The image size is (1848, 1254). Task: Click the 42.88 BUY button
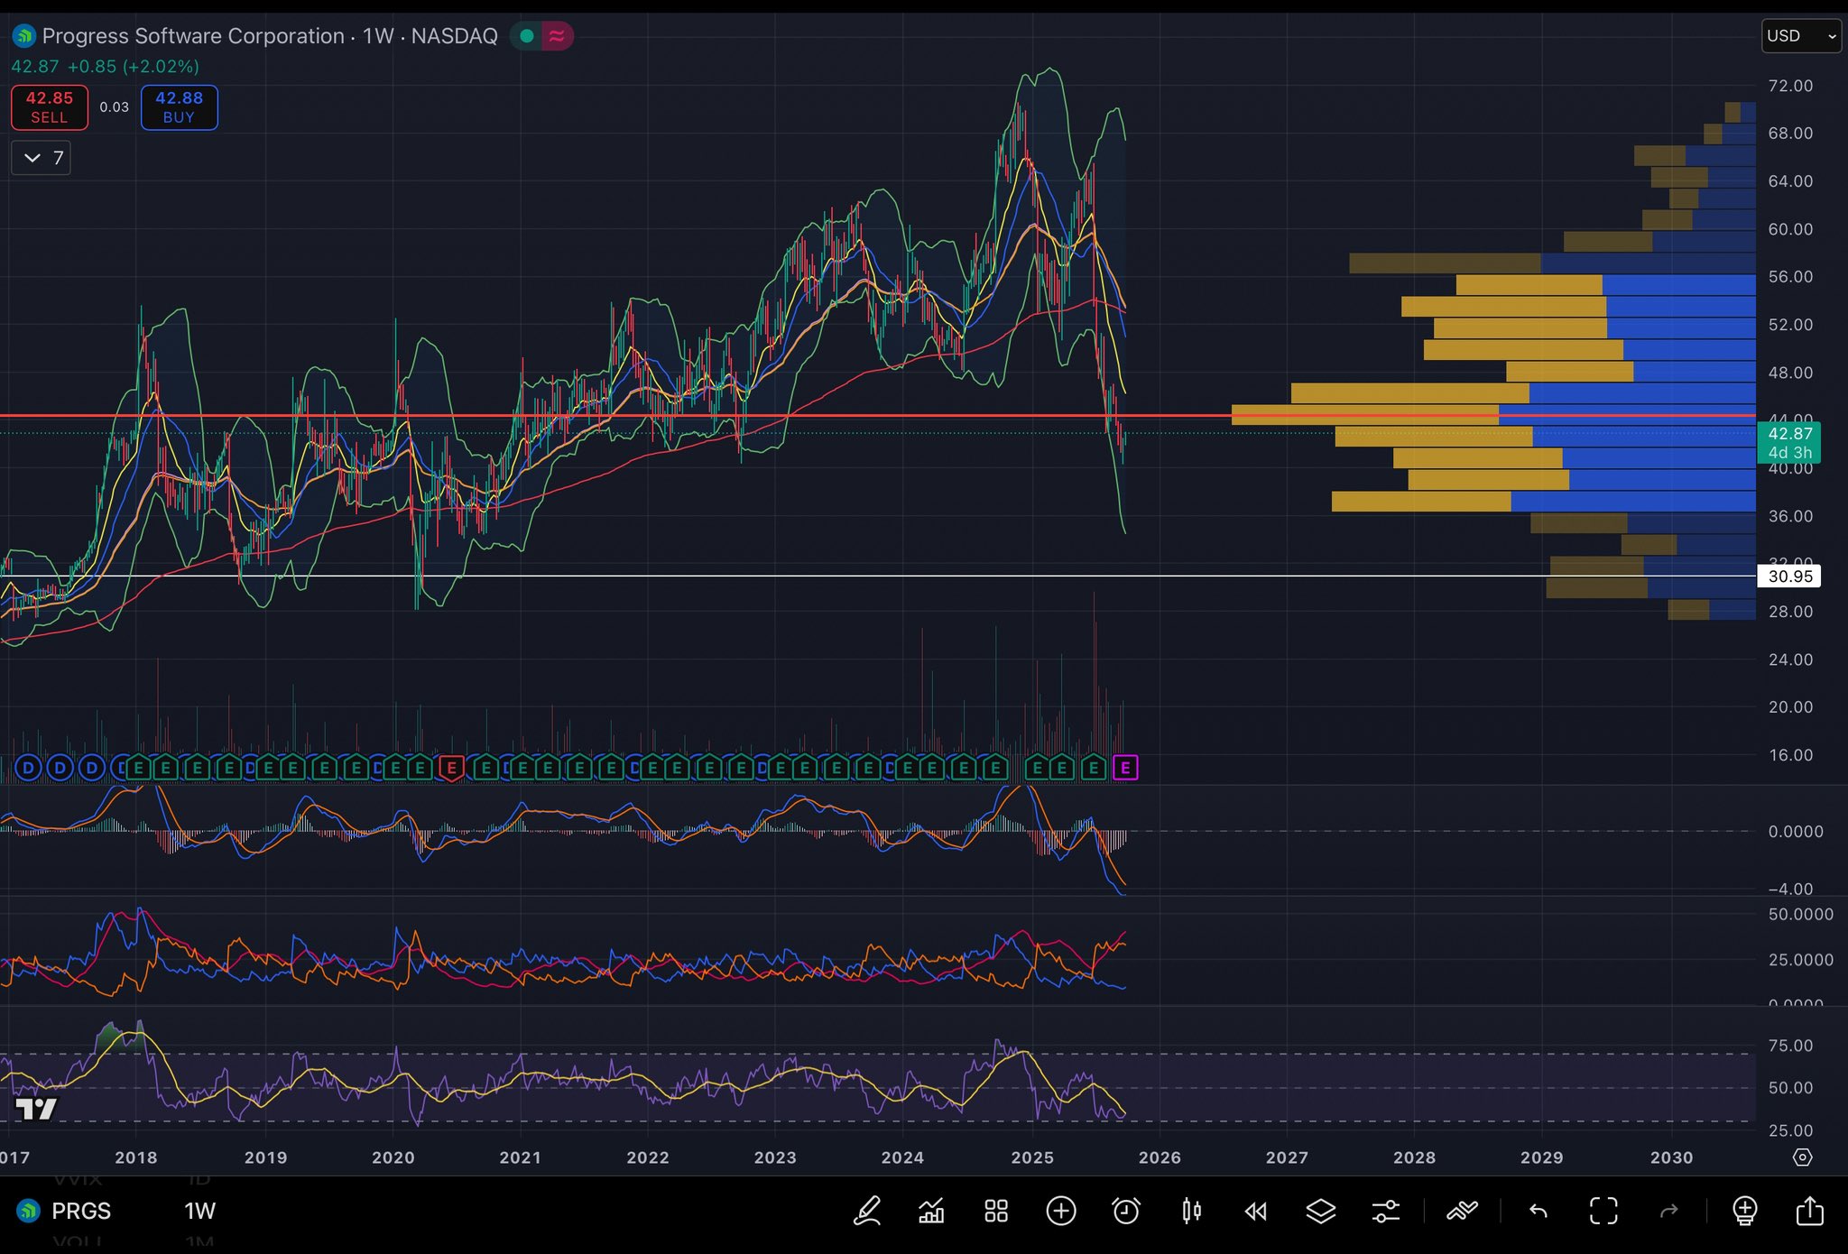179,107
